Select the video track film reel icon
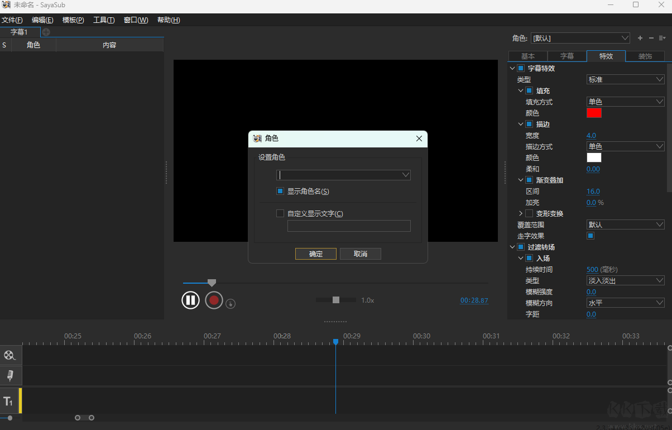This screenshot has width=672, height=430. point(10,355)
